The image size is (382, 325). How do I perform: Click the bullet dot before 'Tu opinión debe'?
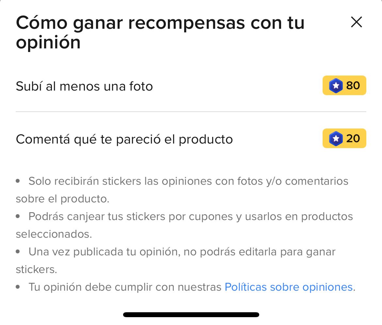pyautogui.click(x=18, y=287)
